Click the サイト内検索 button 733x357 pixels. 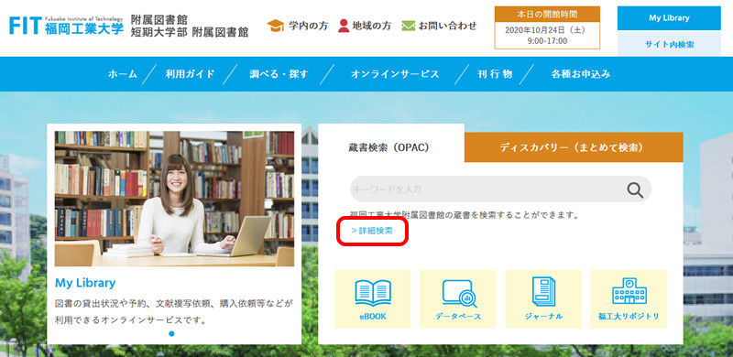[x=669, y=44]
